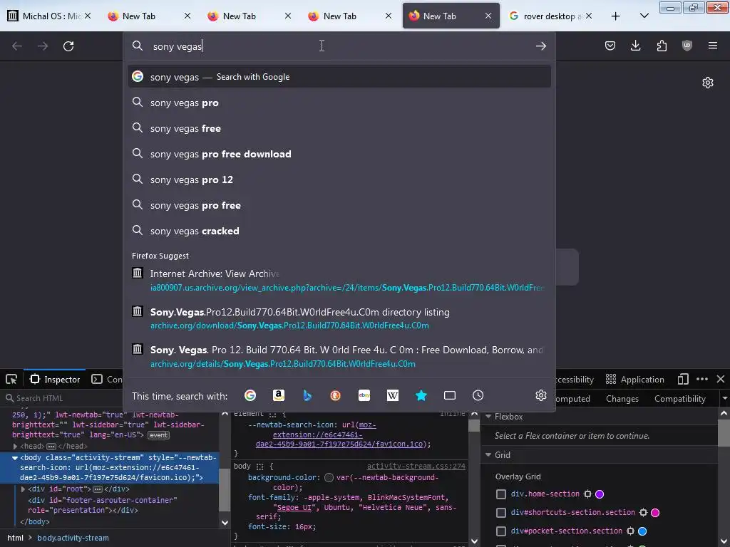
Task: Search only in Bookmarks (star icon)
Action: 421,395
